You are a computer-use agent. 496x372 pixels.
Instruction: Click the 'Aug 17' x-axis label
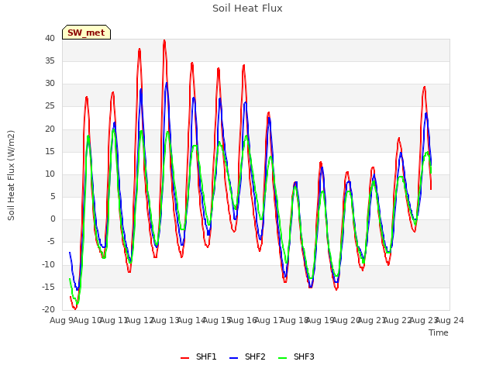click(269, 320)
